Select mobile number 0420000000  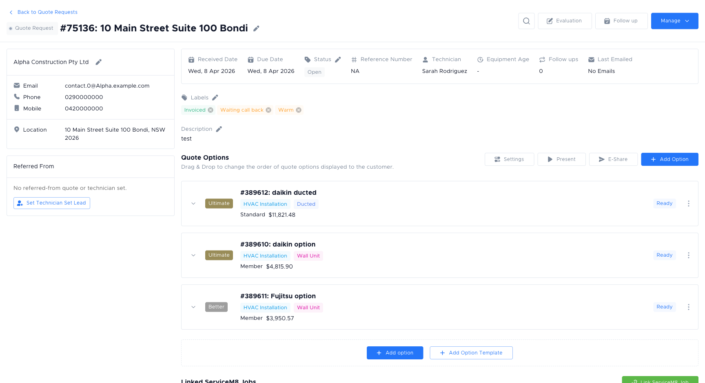[84, 108]
